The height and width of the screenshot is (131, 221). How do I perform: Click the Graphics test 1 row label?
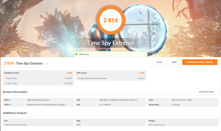pyautogui.click(x=11, y=78)
